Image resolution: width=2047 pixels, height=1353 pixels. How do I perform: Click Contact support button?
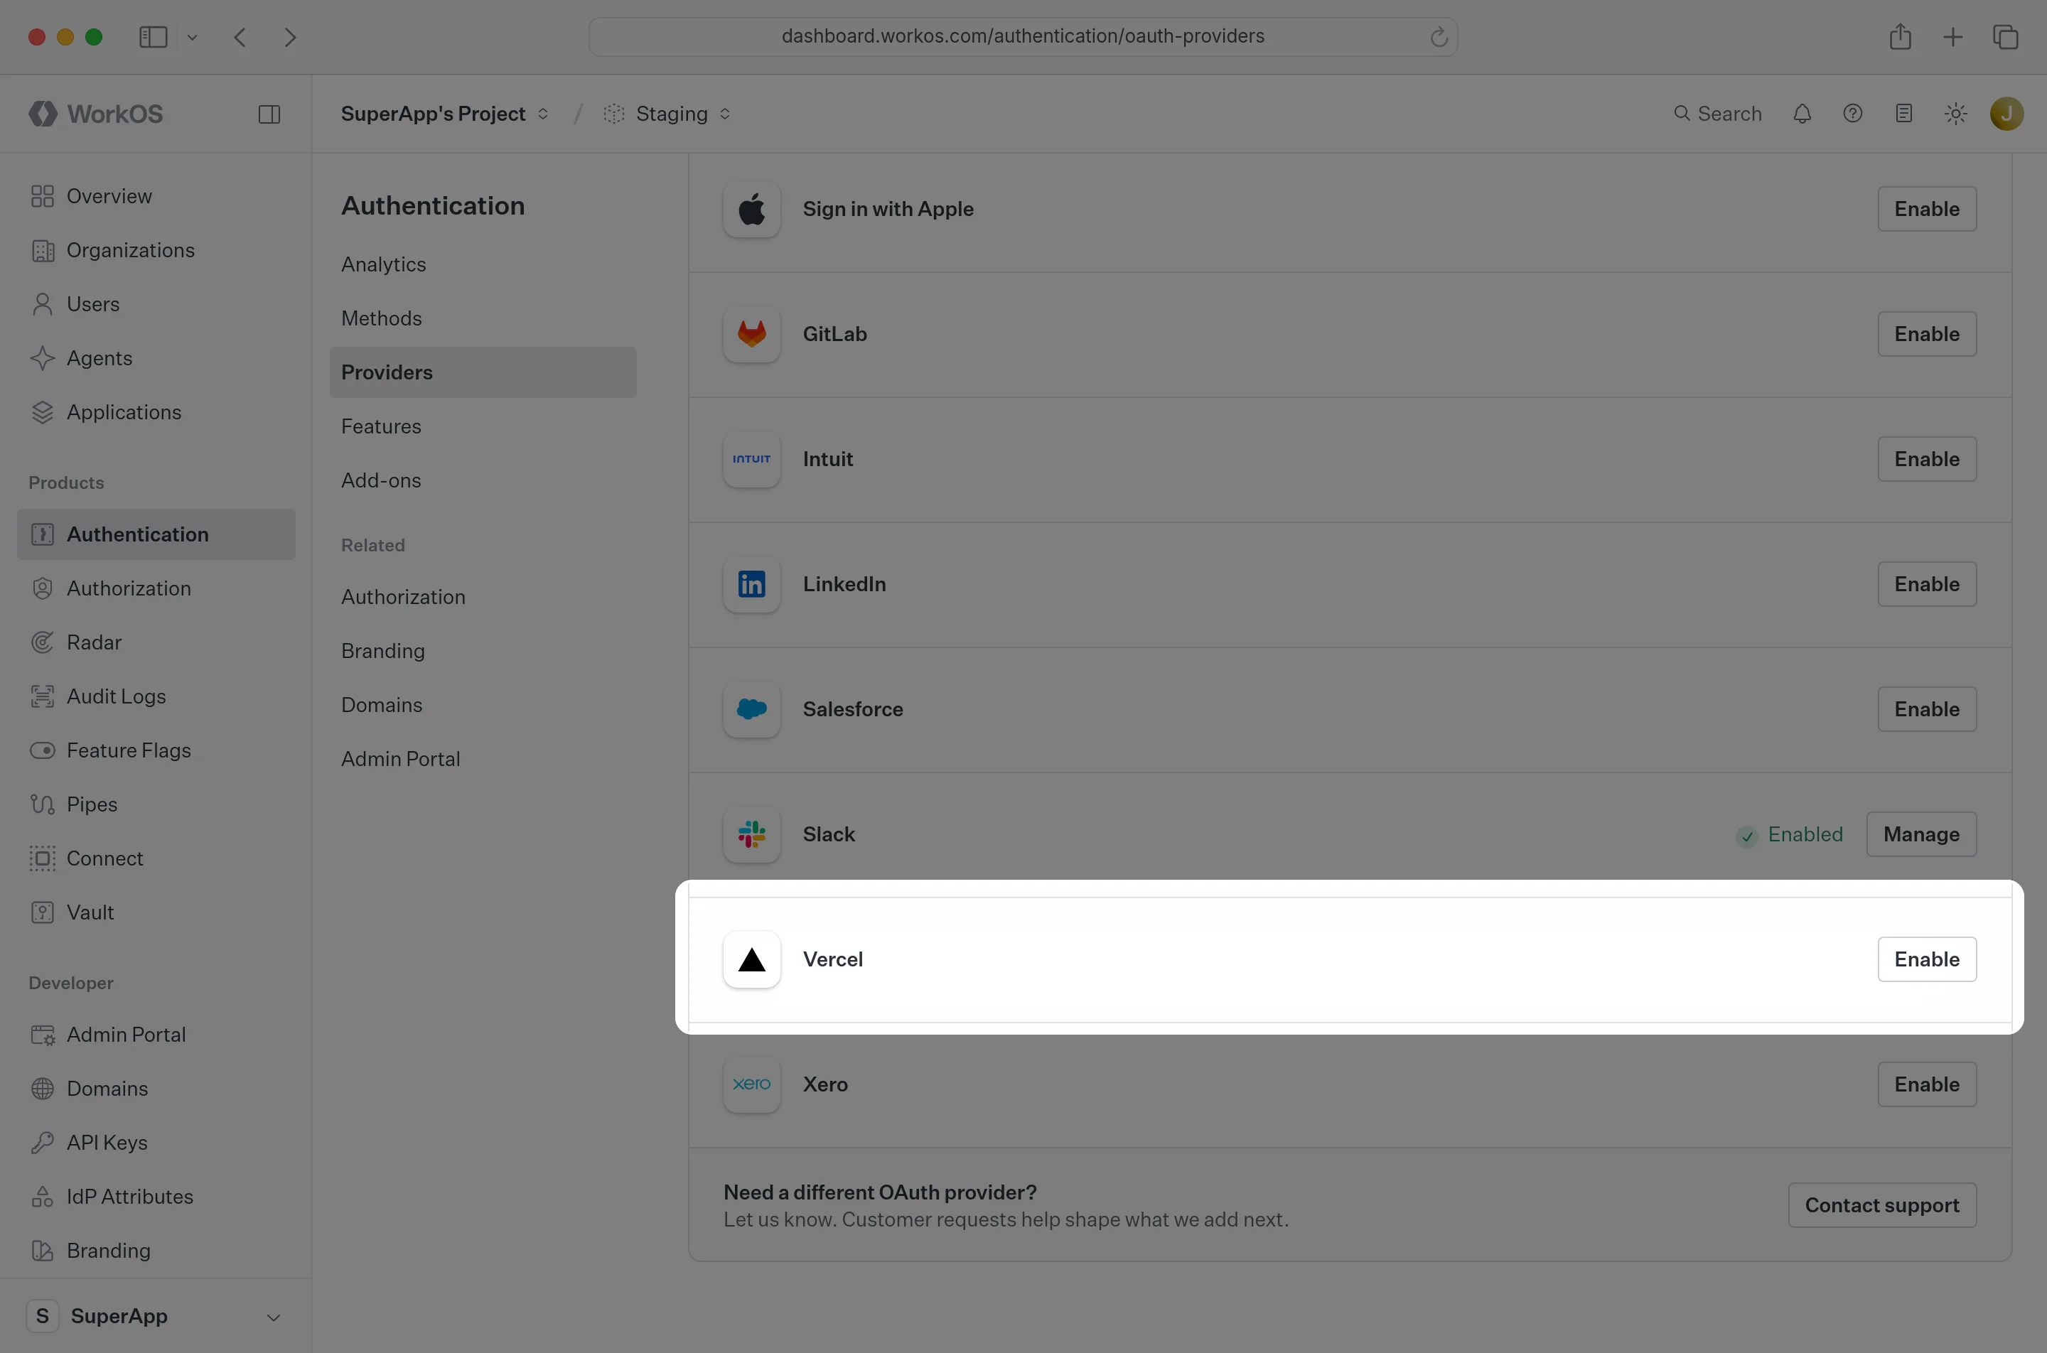[1882, 1205]
